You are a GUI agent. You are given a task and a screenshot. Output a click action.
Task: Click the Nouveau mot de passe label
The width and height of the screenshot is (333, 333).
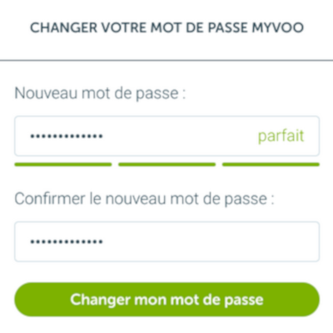(100, 93)
